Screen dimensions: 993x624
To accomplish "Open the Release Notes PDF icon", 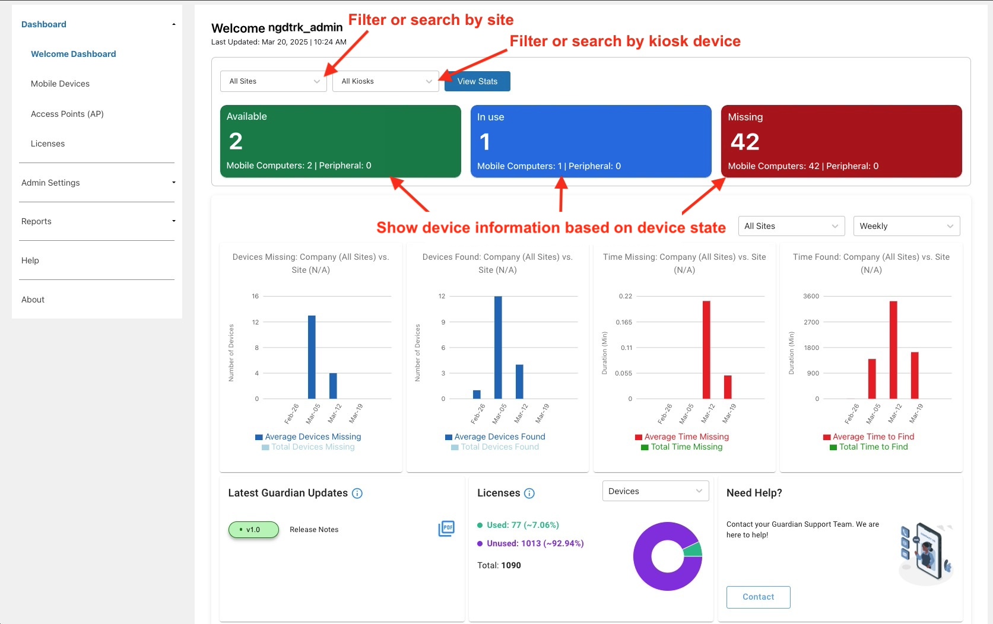I will coord(446,529).
